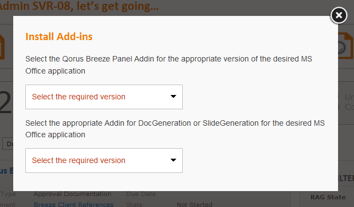Click the arrow of the Breeze Panel version dropdown
Image resolution: width=354 pixels, height=207 pixels.
click(x=173, y=97)
